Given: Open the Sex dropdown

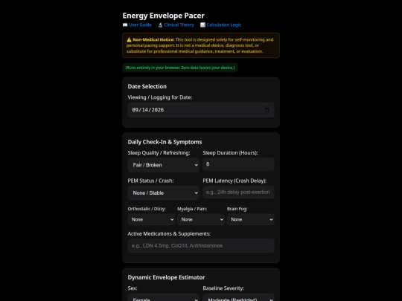Looking at the screenshot, I should point(164,298).
